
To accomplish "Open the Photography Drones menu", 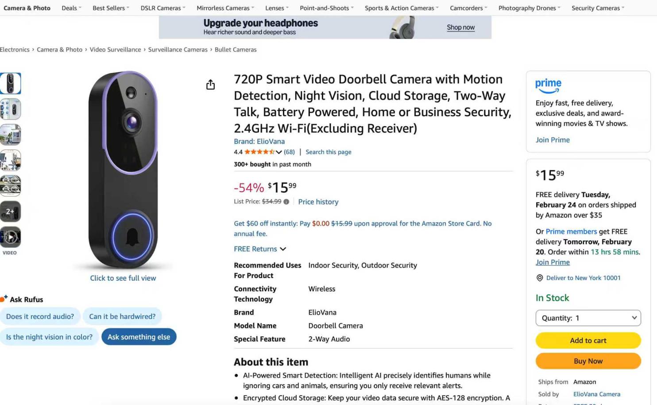I will click(x=529, y=8).
